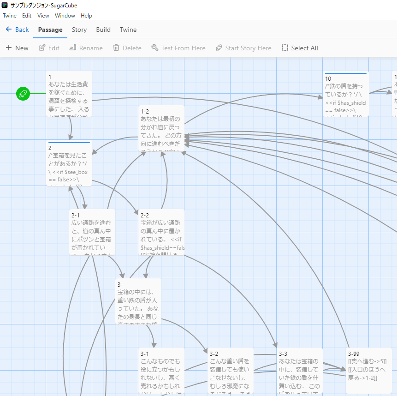Go back using the Back link
This screenshot has width=397, height=396.
[x=17, y=30]
